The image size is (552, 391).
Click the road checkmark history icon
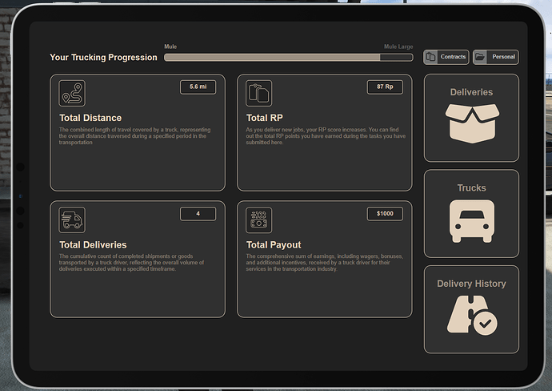click(x=472, y=315)
